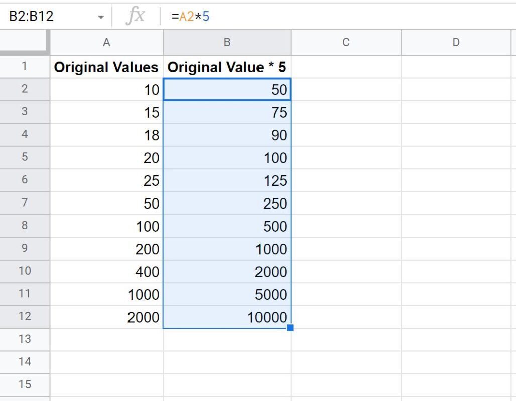
Task: Click cell B6 with value 125
Action: pos(227,180)
